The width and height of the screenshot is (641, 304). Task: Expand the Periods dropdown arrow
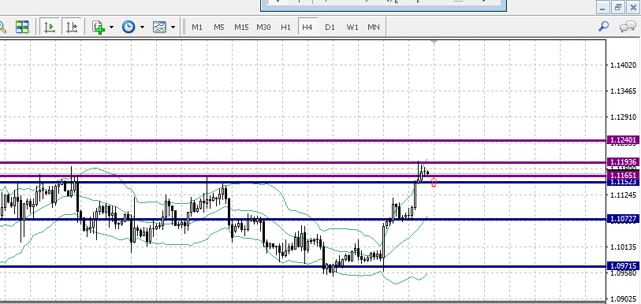click(x=142, y=28)
